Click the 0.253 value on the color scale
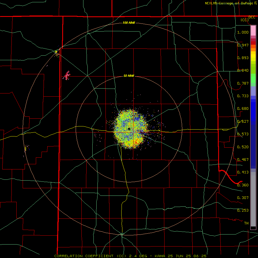The width and height of the screenshot is (258, 258). tap(243, 210)
